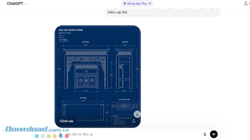Click the scroll-to-bottom arrow button
This screenshot has width=250, height=140.
(137, 114)
